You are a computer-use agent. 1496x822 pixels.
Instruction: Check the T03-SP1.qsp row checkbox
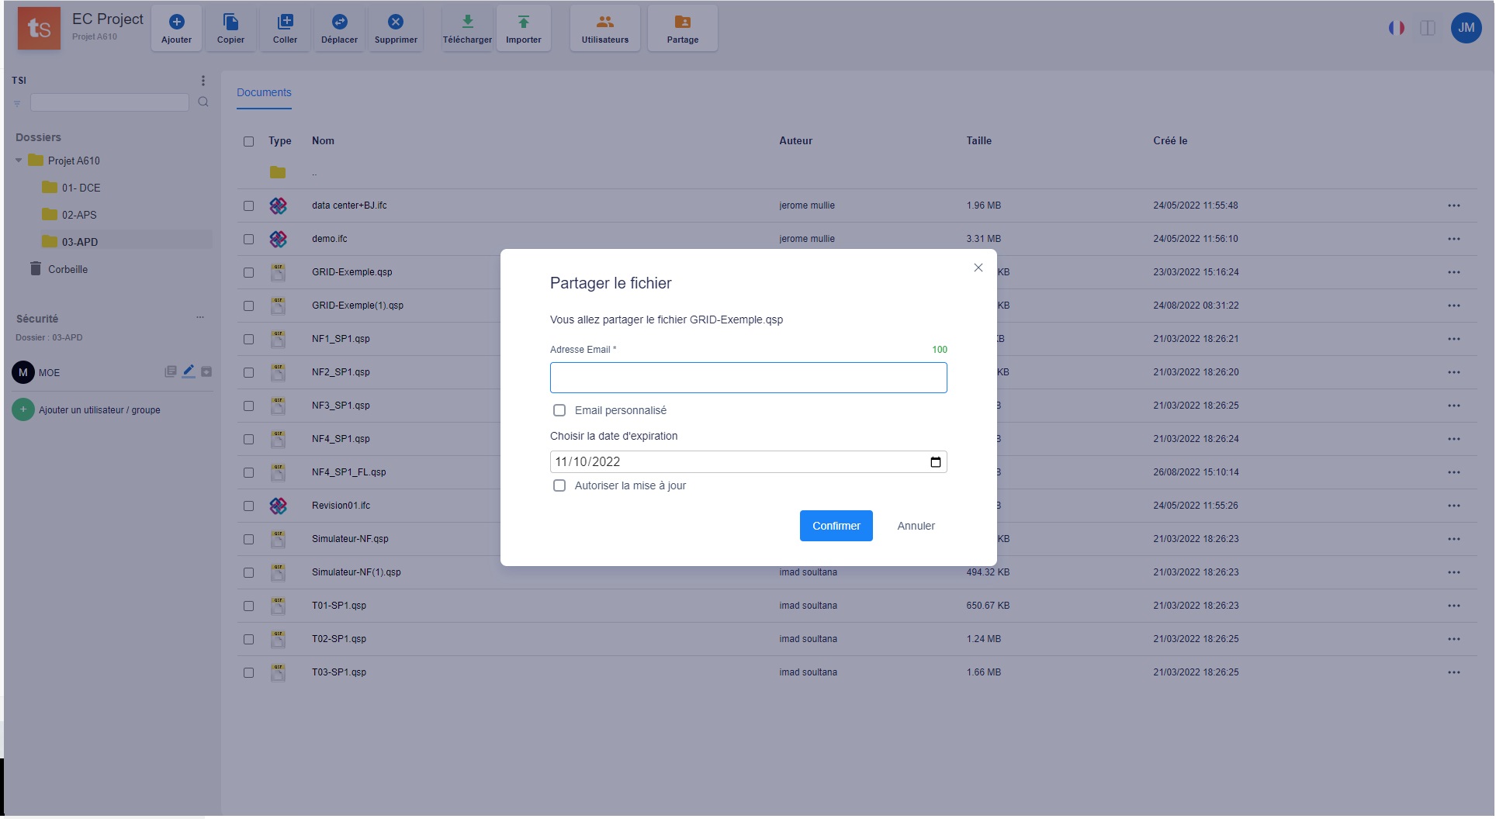(248, 672)
